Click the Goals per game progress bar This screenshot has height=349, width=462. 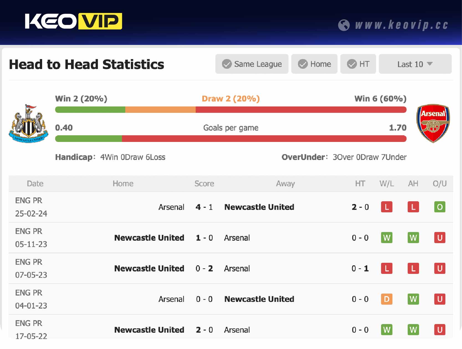[x=231, y=138]
